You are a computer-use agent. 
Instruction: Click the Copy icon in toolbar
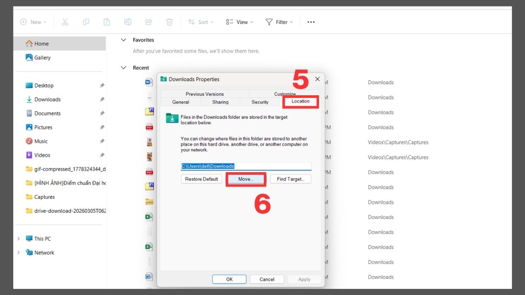(x=86, y=22)
